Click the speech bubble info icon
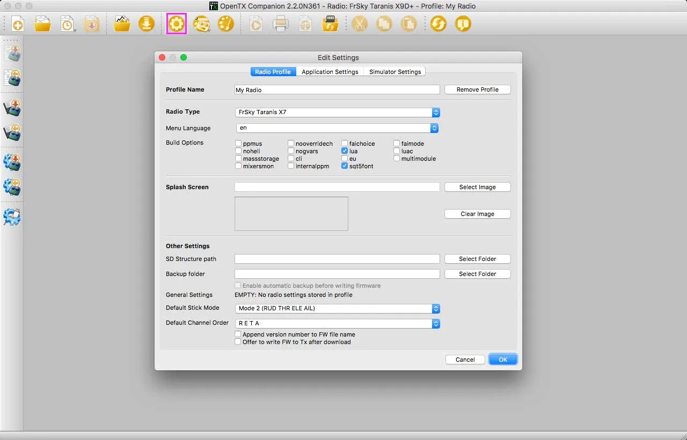The image size is (687, 440). point(463,24)
